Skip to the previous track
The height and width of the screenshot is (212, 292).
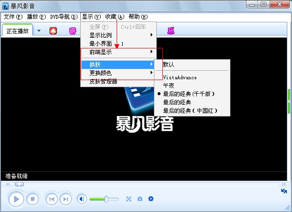click(x=52, y=199)
